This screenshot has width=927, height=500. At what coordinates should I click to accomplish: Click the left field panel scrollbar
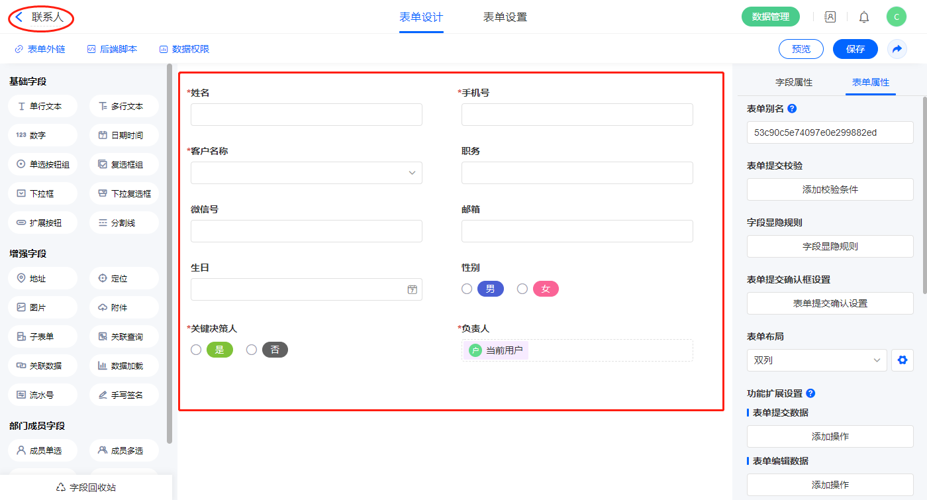point(170,252)
